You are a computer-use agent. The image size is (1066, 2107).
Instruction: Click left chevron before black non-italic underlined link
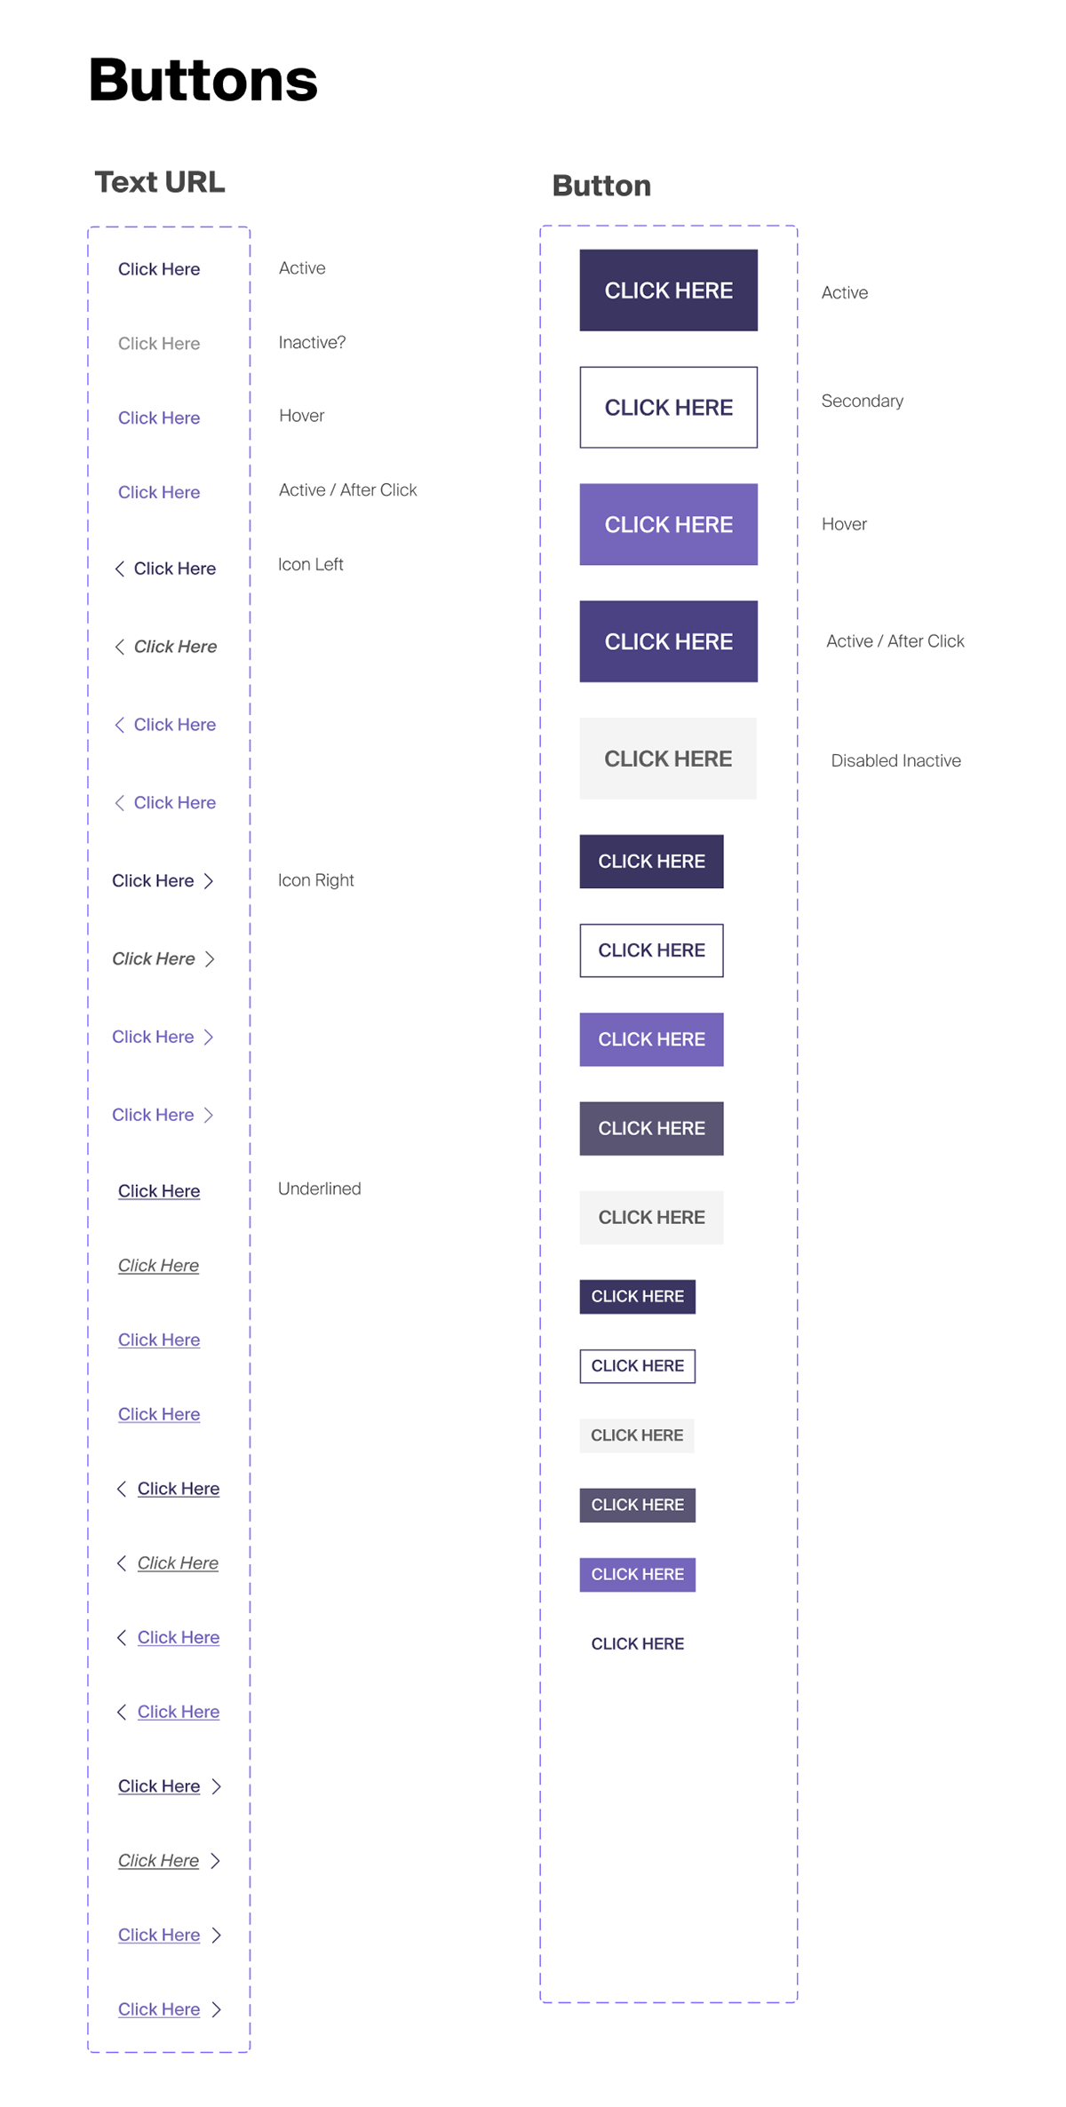(x=122, y=1489)
